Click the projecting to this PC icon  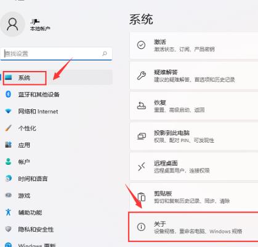142,136
